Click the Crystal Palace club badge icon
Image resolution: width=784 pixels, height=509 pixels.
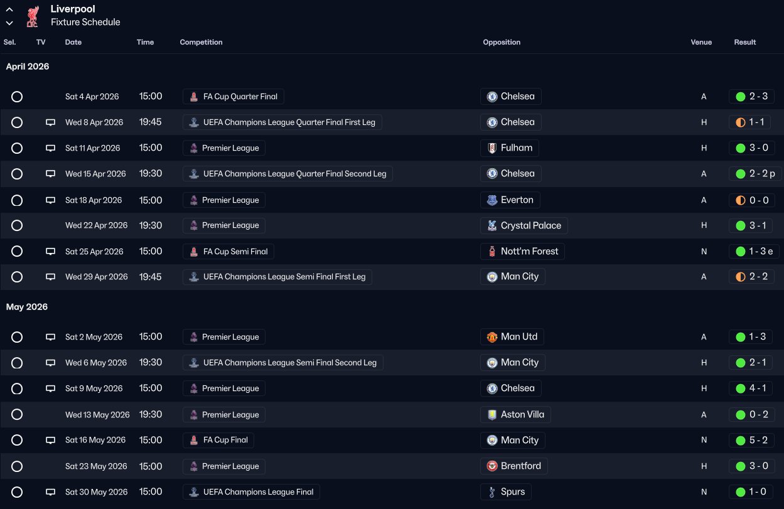pos(492,225)
